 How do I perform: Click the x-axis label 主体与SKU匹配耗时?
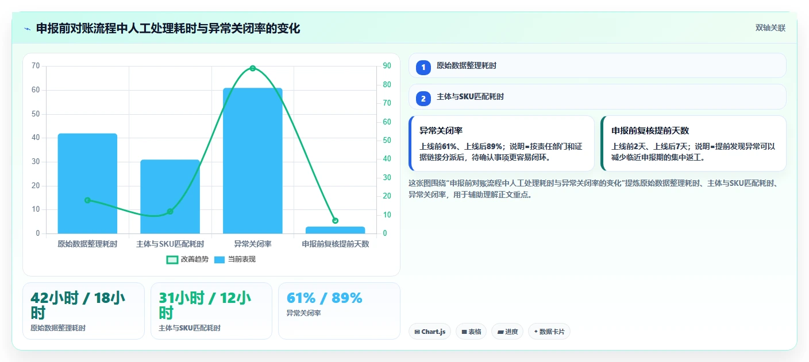(x=170, y=244)
